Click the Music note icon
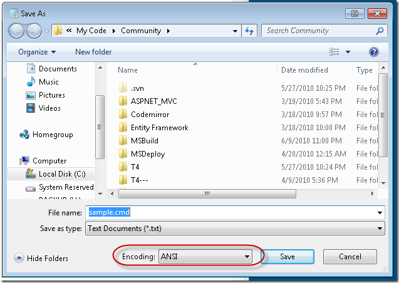This screenshot has height=283, width=399. 31,81
